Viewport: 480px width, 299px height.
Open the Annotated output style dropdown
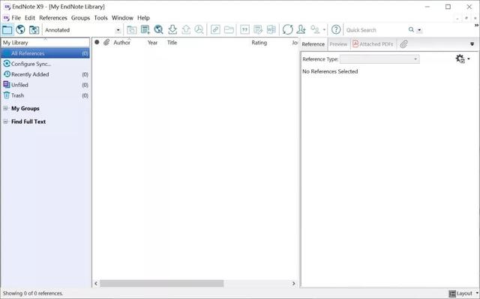(118, 30)
